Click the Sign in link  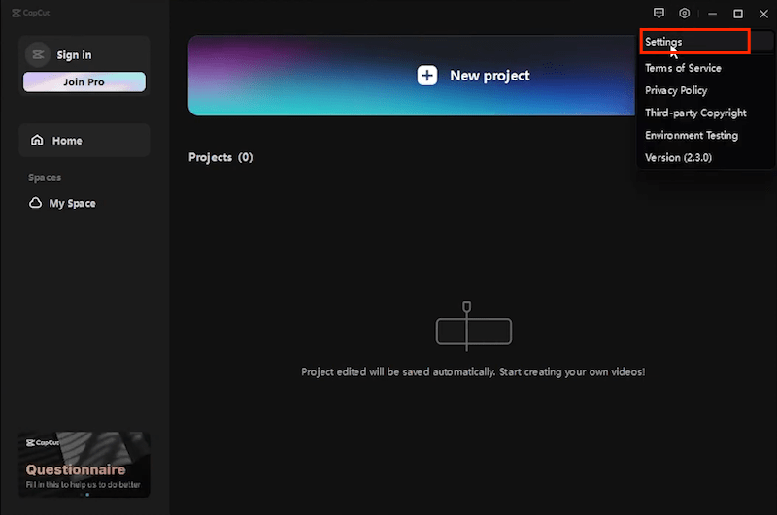tap(74, 55)
